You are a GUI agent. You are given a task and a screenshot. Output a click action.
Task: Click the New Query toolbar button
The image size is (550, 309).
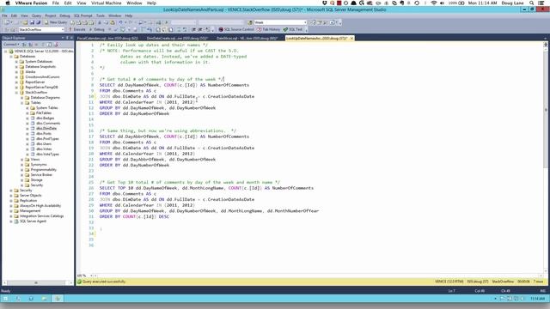click(56, 22)
